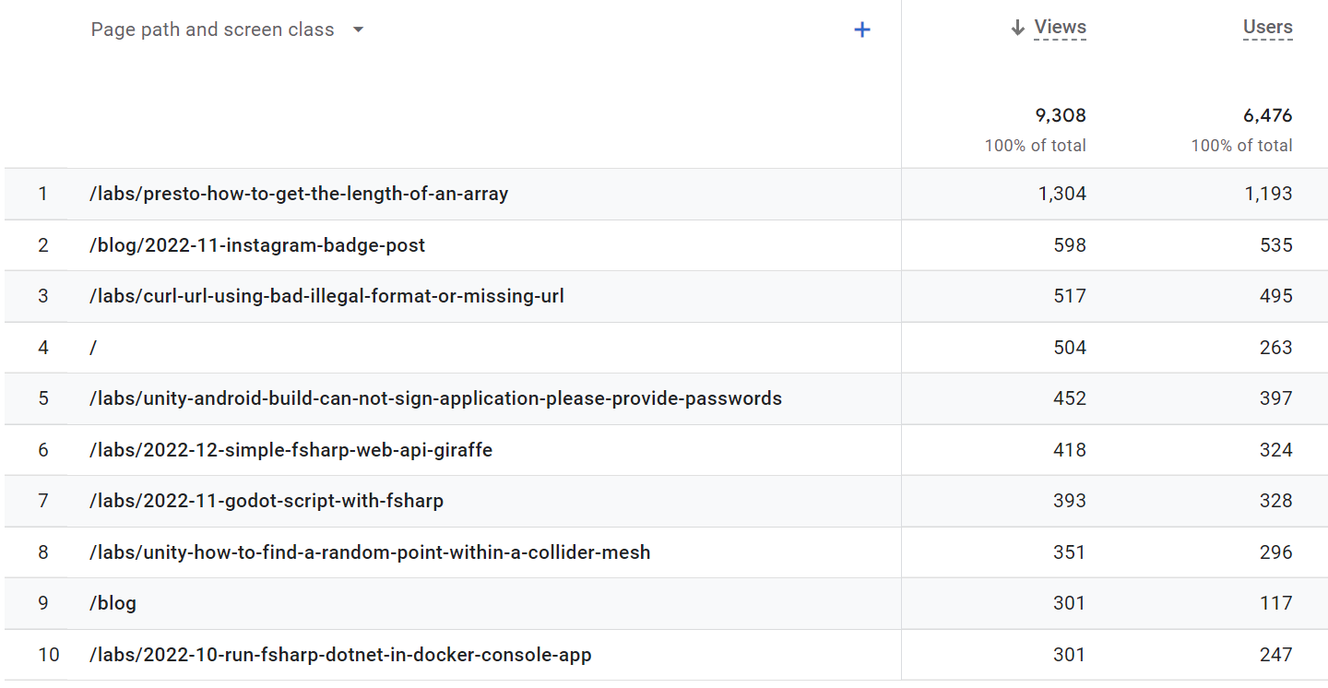Image resolution: width=1328 pixels, height=688 pixels.
Task: Click the "/blog" page path row
Action: tap(113, 603)
